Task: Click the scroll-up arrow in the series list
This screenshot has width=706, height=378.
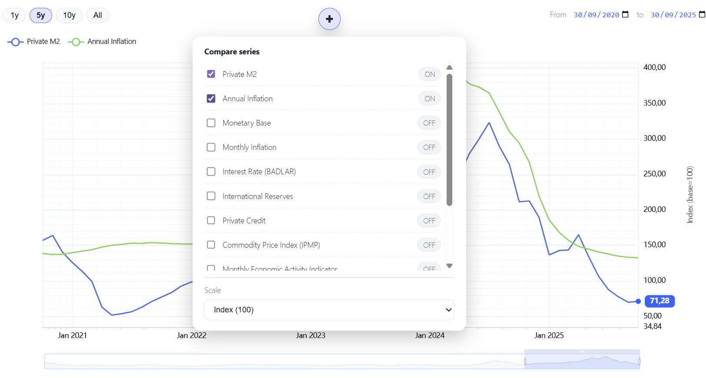Action: tap(450, 67)
